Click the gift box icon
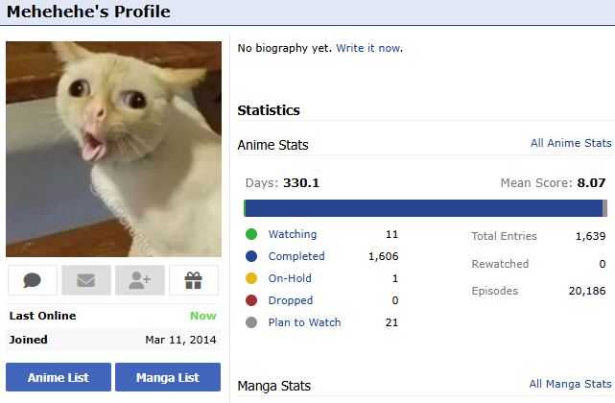The height and width of the screenshot is (403, 615). (194, 280)
